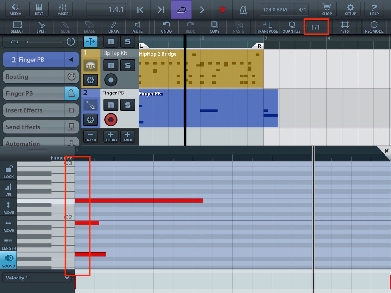
Task: Copy the selected event
Action: (x=214, y=27)
